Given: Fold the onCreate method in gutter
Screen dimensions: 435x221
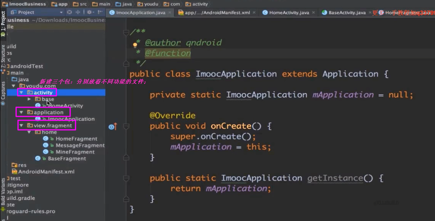Looking at the screenshot, I should (126, 127).
